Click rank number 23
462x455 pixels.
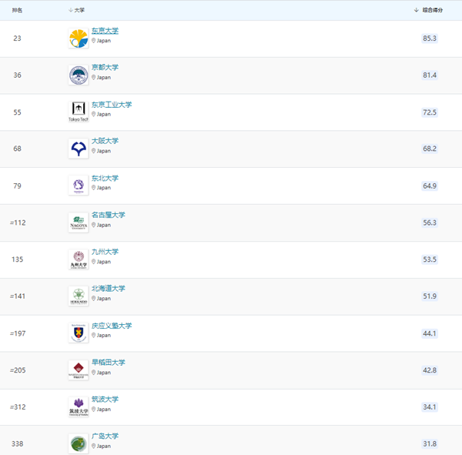pos(18,38)
